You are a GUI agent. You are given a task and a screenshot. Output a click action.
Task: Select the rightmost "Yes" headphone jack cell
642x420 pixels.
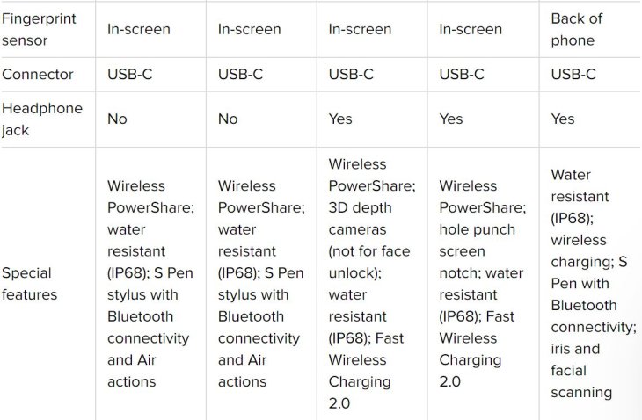tap(562, 119)
